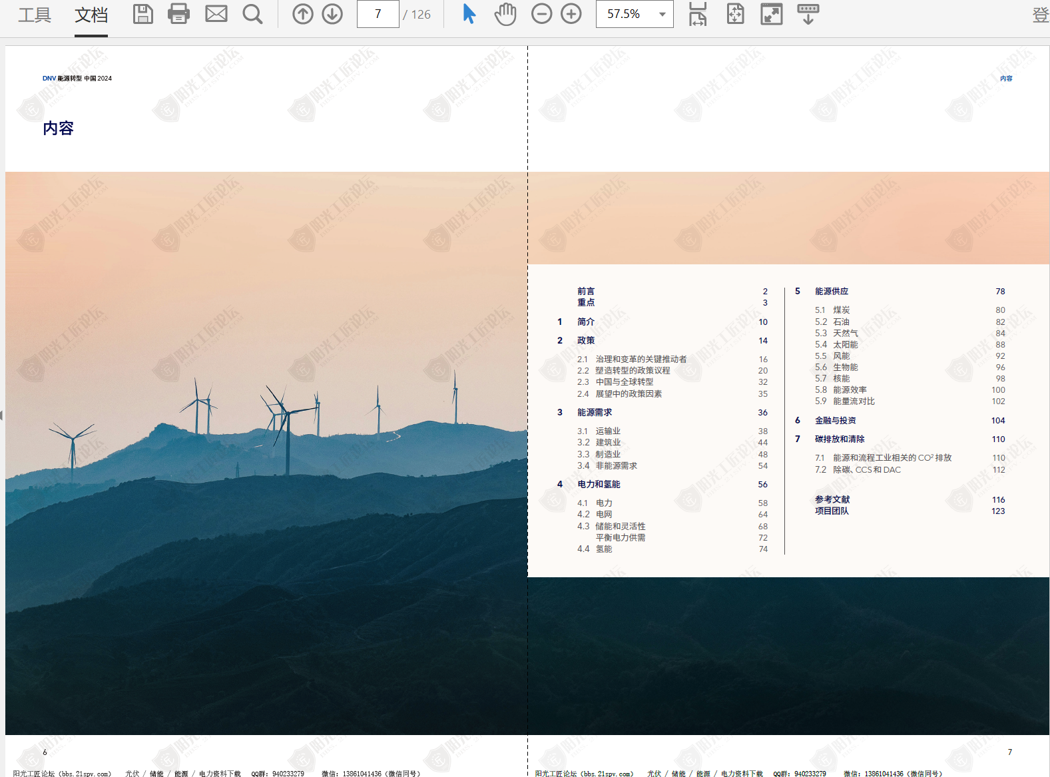Image resolution: width=1050 pixels, height=777 pixels.
Task: Click 5.6 生物能 entry
Action: click(x=836, y=367)
